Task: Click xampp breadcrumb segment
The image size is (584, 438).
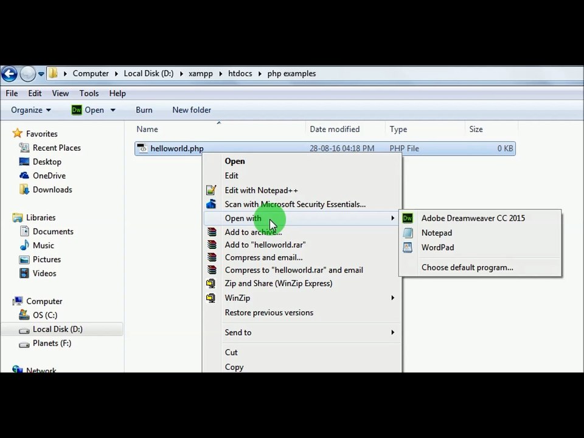Action: click(200, 74)
